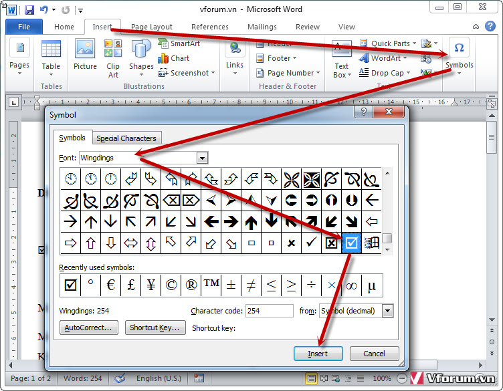The height and width of the screenshot is (391, 503).
Task: Click the Character code input field
Action: [269, 311]
